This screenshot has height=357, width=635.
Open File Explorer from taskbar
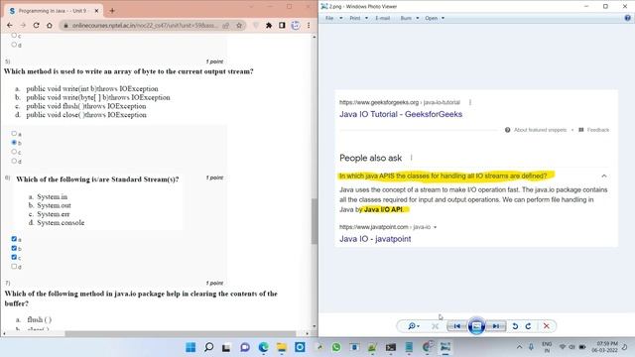(282, 347)
